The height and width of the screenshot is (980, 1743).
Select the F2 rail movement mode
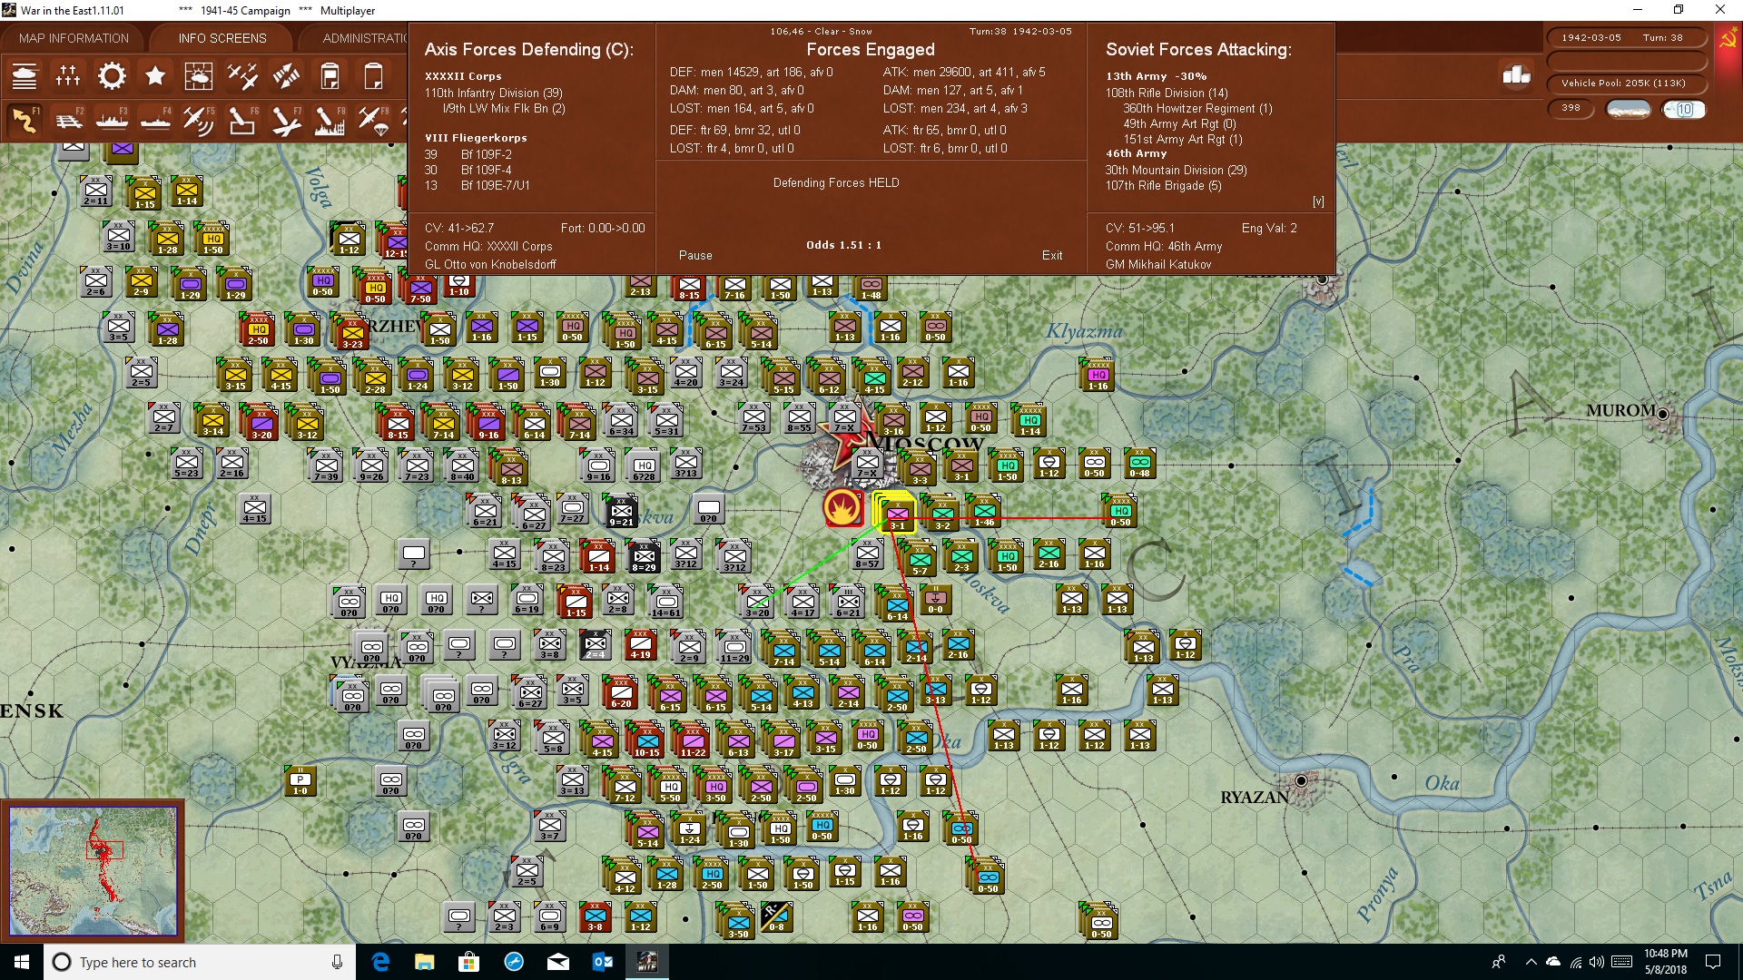[x=68, y=120]
